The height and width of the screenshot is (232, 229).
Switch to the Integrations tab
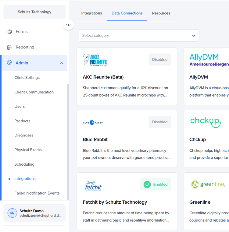(x=91, y=13)
